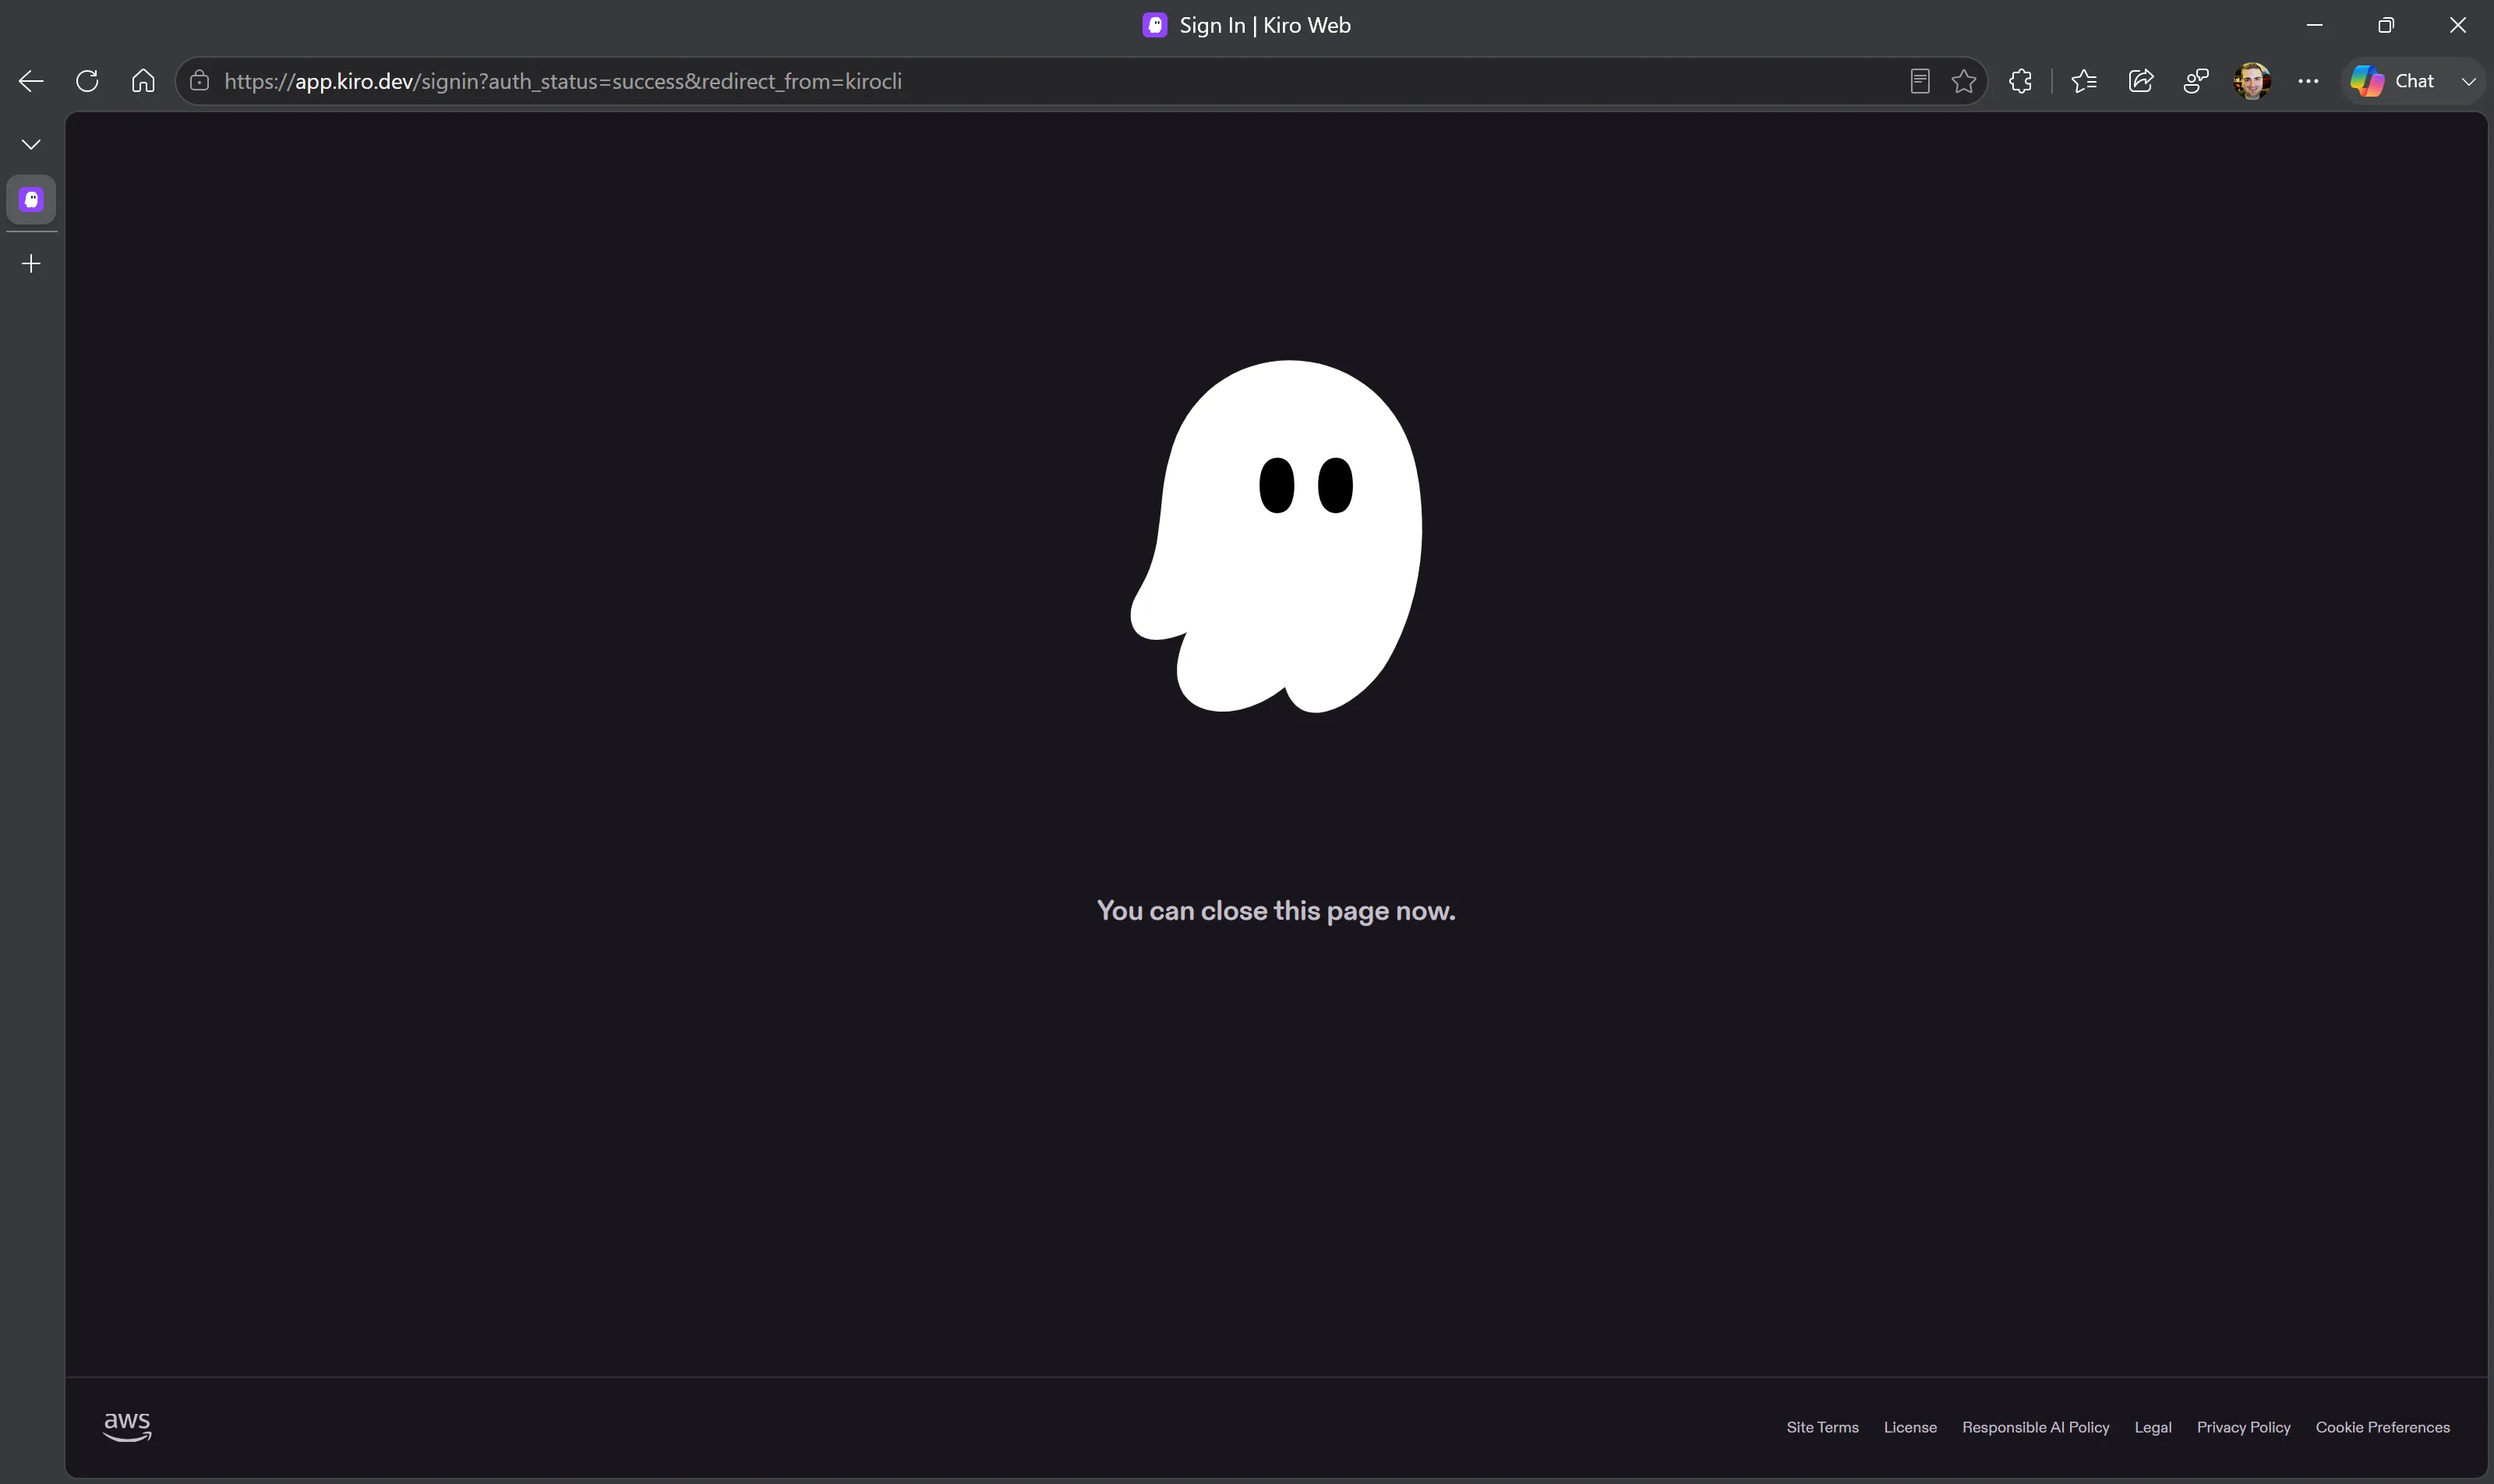The width and height of the screenshot is (2494, 1484).
Task: Select the Kiro Web vertical tab
Action: [31, 199]
